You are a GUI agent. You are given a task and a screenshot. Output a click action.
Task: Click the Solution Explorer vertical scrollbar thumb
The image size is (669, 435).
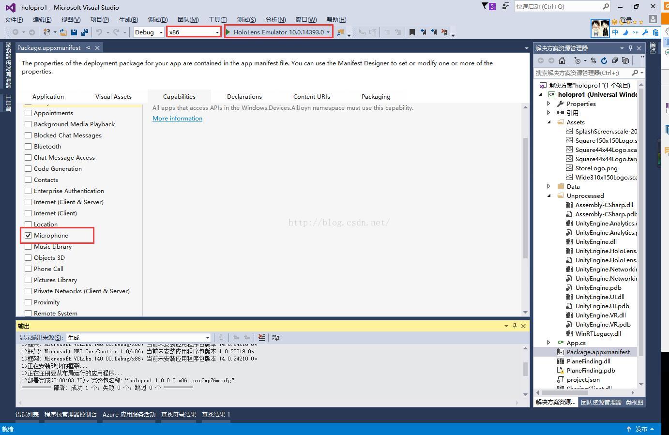click(641, 223)
